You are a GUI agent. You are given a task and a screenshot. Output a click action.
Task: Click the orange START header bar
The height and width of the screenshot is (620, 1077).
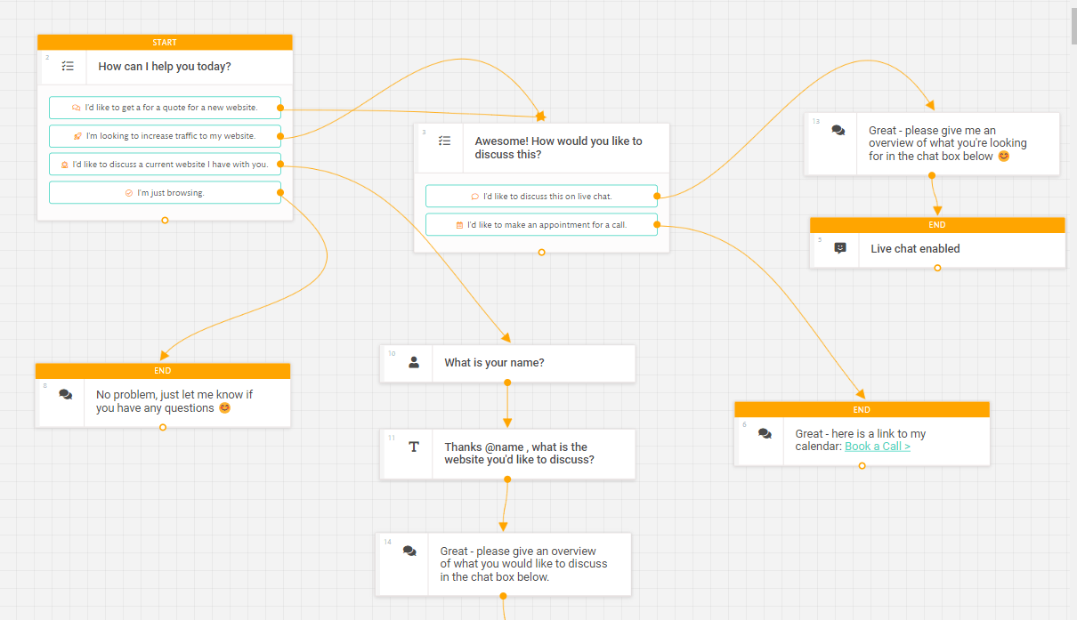coord(165,42)
